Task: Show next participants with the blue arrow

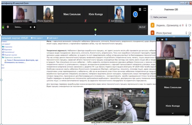Action: 135,14
